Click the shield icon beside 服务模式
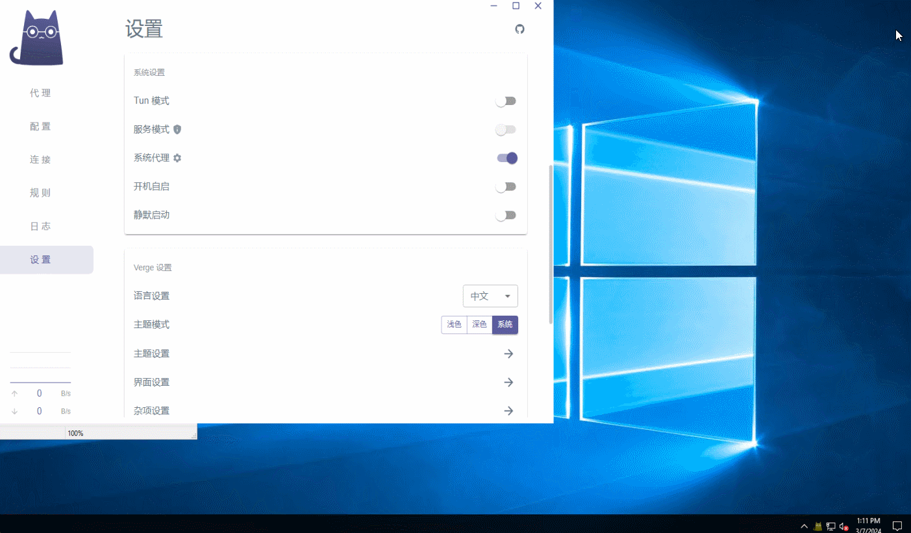The image size is (911, 533). coord(177,130)
